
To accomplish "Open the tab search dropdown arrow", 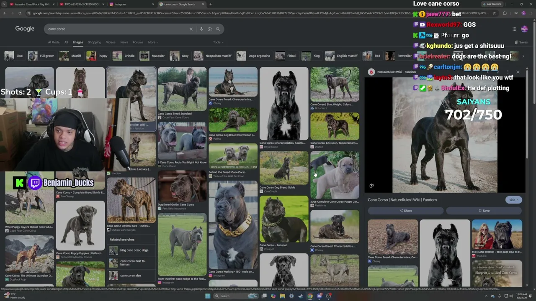I will 4,4.
